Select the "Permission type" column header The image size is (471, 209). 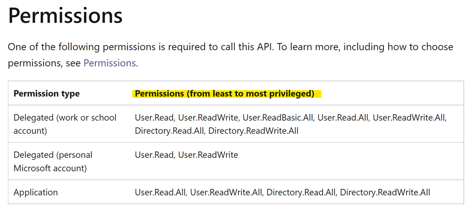click(46, 94)
